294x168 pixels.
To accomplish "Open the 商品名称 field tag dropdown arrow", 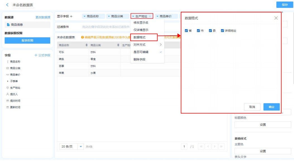I will tap(84, 16).
